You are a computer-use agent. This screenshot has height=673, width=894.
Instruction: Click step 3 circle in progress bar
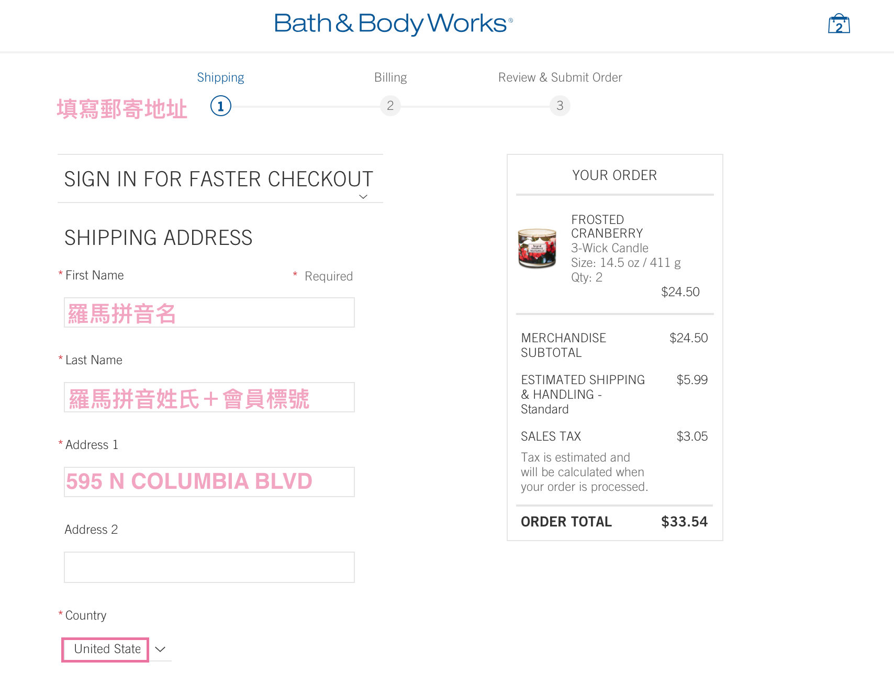click(560, 106)
